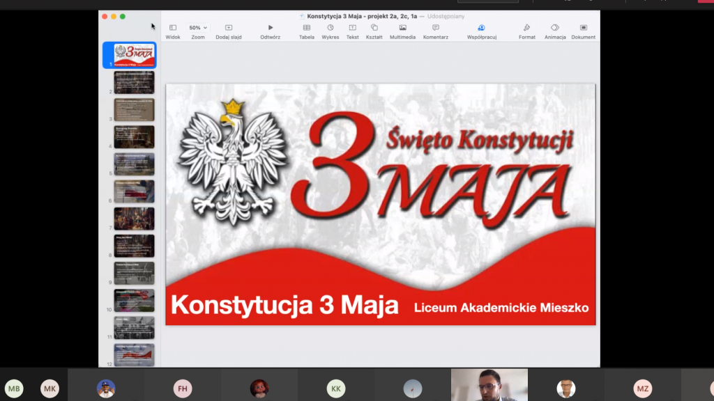
Task: Select slide 2 thumbnail in navigator
Action: click(134, 82)
